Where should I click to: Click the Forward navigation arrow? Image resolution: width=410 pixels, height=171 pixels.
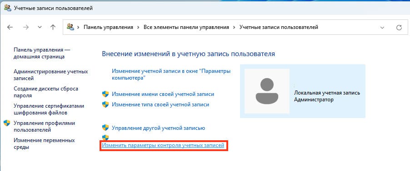tap(25, 27)
